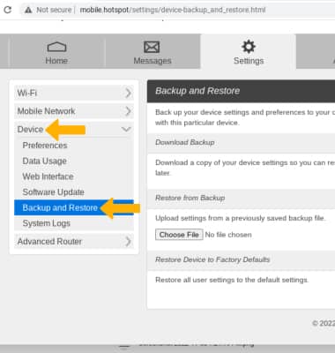Open Advanced Router settings section

pyautogui.click(x=74, y=242)
